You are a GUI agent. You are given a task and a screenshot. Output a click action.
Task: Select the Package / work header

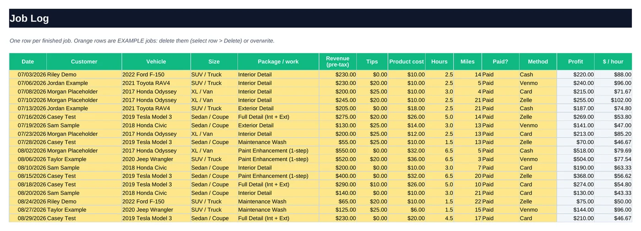[278, 62]
